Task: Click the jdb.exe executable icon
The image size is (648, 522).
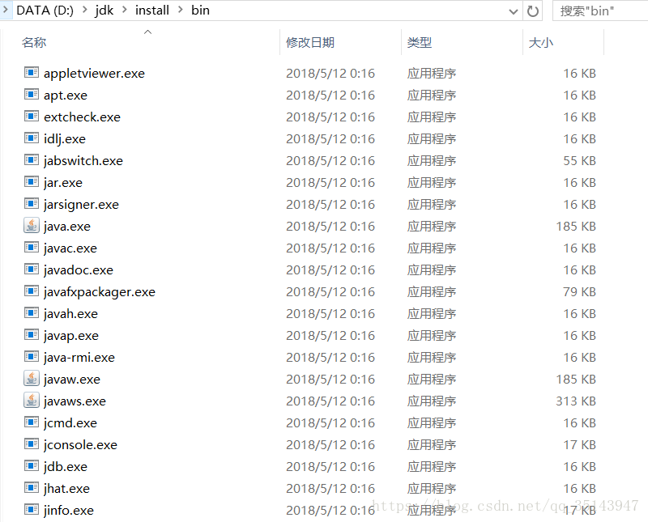Action: click(31, 466)
